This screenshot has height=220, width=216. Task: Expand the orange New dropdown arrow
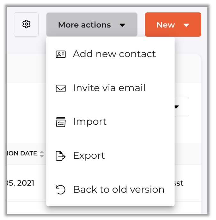click(186, 25)
